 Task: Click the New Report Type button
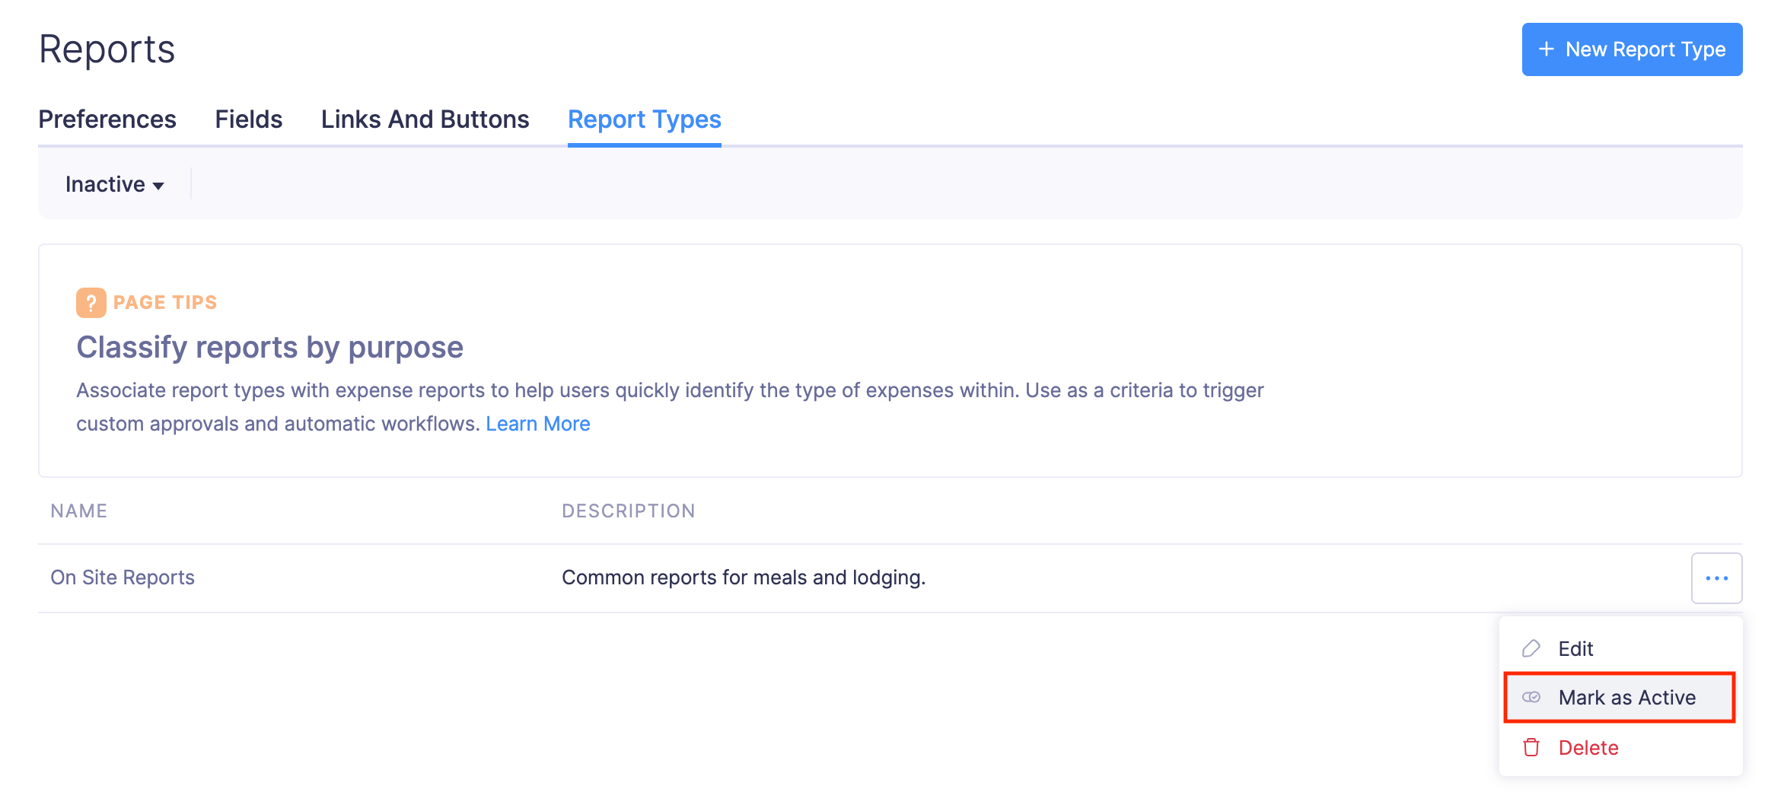click(x=1632, y=49)
